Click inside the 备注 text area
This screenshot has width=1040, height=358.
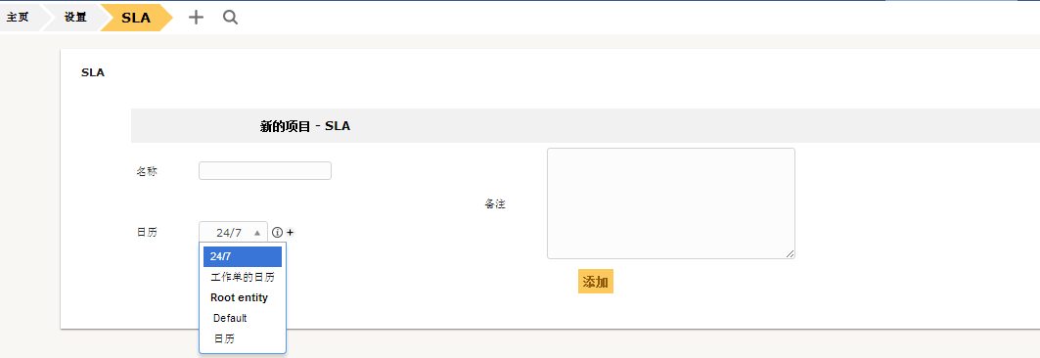(670, 203)
